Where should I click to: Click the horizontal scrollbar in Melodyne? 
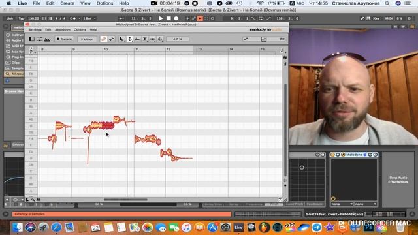[x=125, y=200]
